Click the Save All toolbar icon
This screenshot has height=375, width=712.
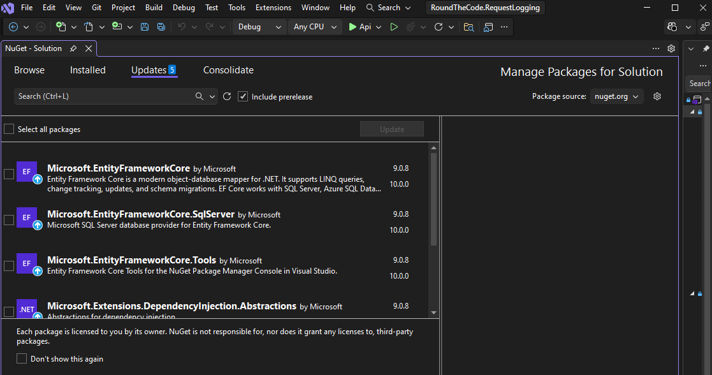[x=161, y=26]
